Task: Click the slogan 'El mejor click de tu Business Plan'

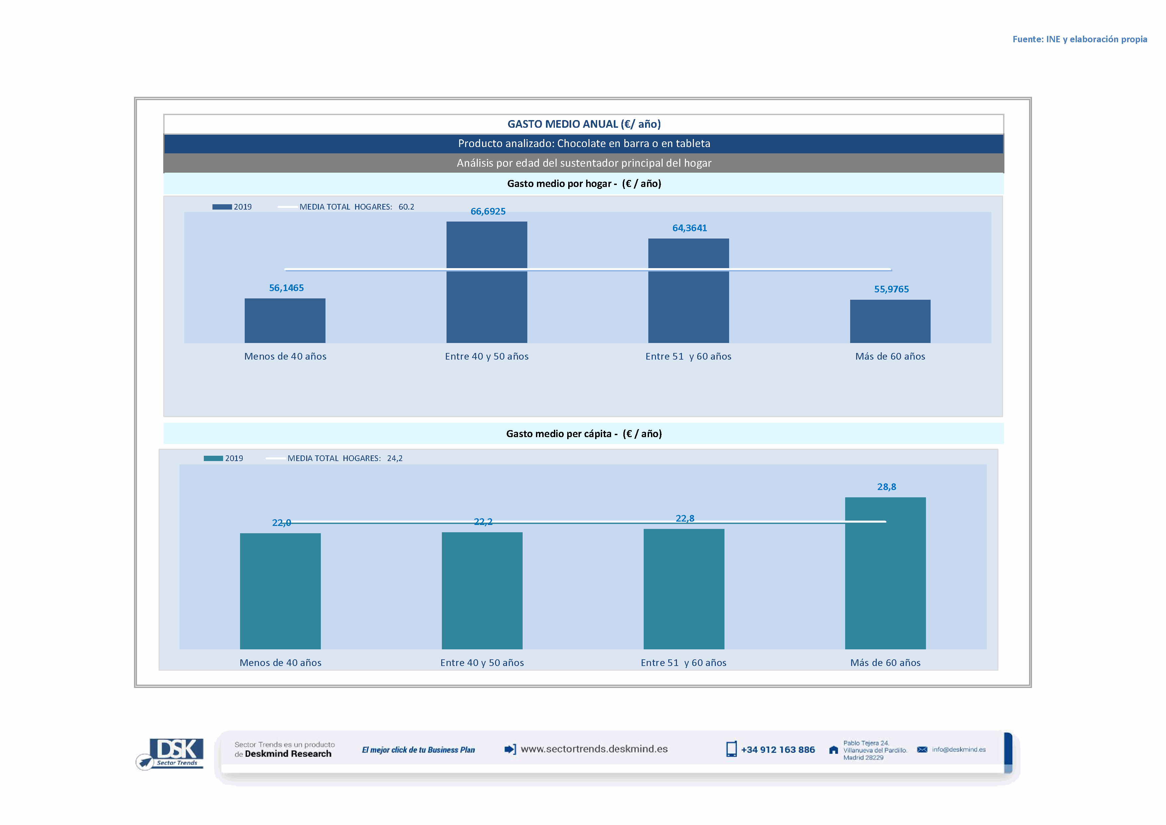Action: tap(418, 750)
